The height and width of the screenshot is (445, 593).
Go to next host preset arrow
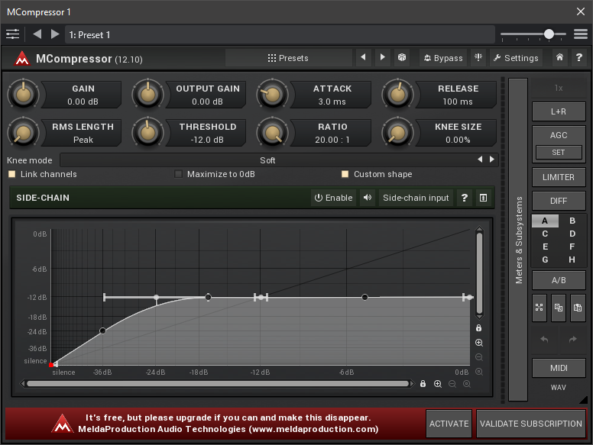(x=55, y=34)
